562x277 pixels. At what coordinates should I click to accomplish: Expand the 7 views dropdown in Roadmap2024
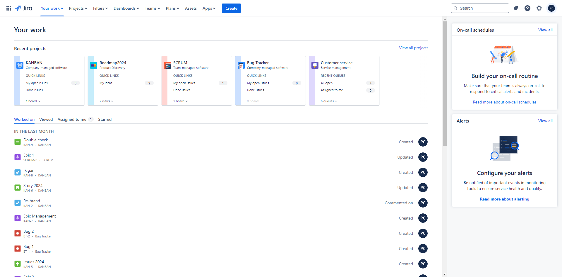tap(106, 101)
